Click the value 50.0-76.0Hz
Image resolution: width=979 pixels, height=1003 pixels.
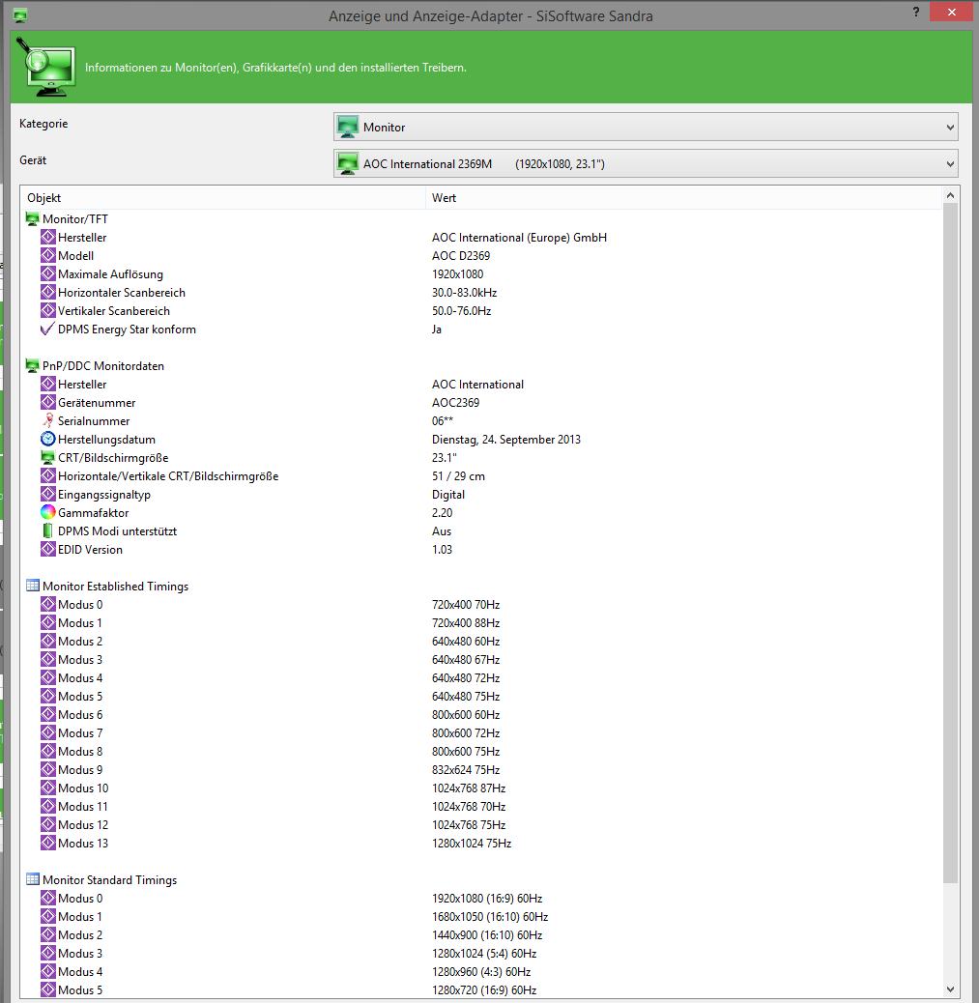point(461,311)
